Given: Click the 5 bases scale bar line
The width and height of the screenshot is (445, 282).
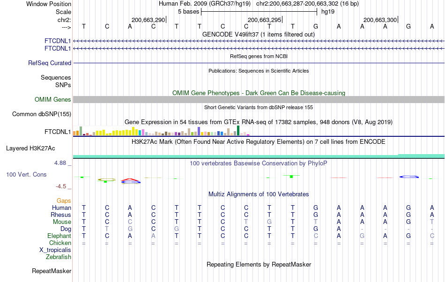Looking at the screenshot, I should pos(259,12).
